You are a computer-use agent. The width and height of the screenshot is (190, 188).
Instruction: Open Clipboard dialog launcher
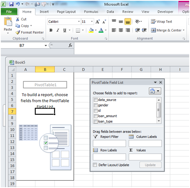pyautogui.click(x=43, y=39)
